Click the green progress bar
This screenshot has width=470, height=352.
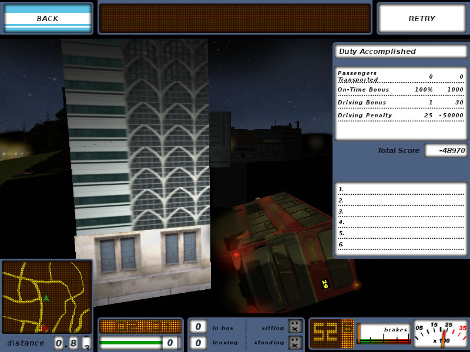(x=130, y=343)
